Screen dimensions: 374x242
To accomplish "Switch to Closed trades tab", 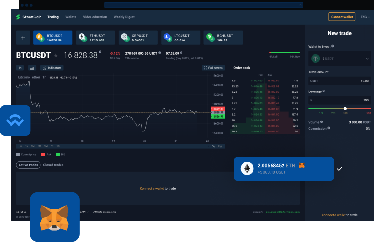I will 53,165.
